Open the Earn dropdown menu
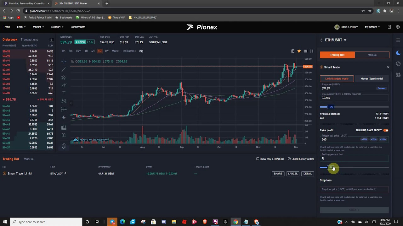This screenshot has width=403, height=226. point(21,27)
